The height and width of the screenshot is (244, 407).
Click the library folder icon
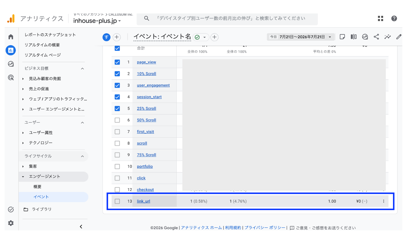click(x=26, y=209)
